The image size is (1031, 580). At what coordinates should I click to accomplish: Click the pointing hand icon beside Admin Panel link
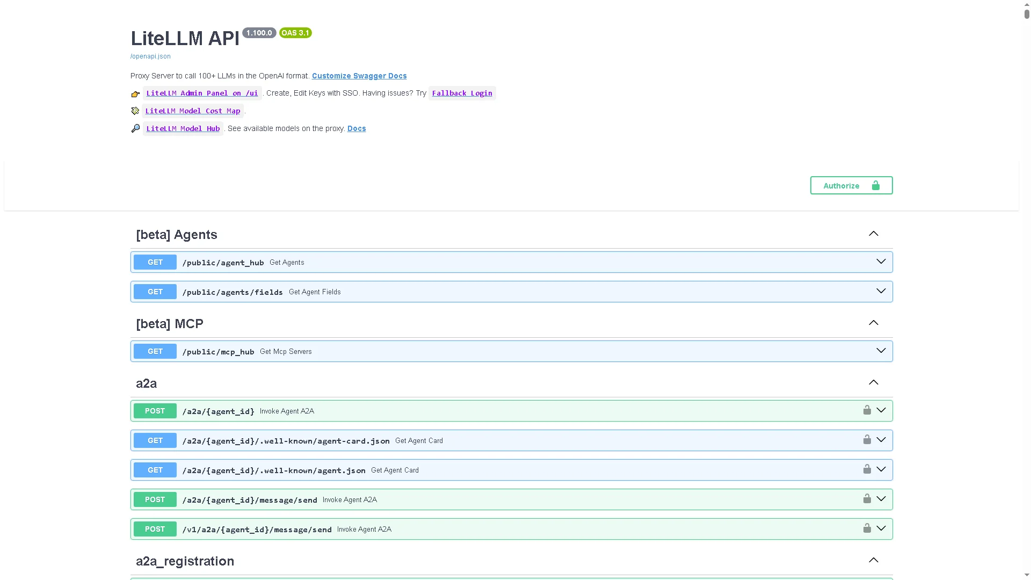(135, 94)
